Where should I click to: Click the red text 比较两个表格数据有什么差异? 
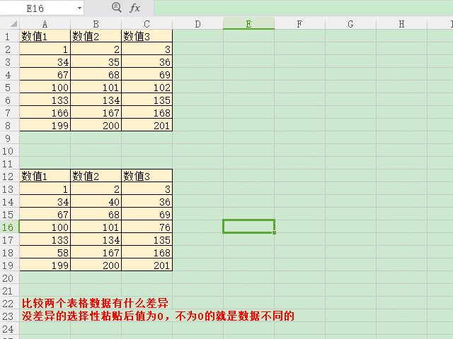click(x=95, y=303)
